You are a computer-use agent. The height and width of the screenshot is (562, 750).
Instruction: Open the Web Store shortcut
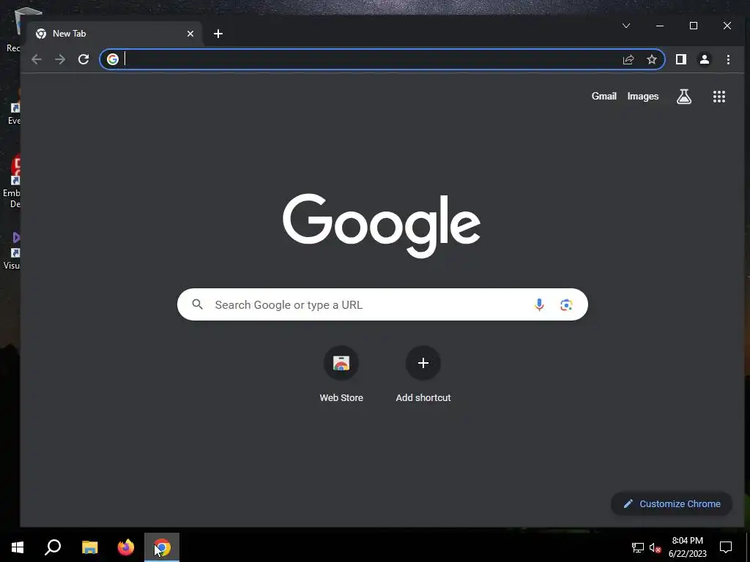pyautogui.click(x=341, y=375)
